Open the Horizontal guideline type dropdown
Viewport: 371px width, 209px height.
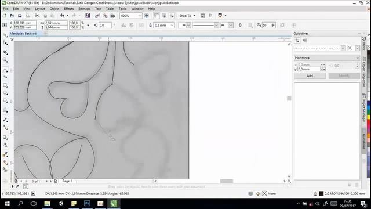(327, 58)
